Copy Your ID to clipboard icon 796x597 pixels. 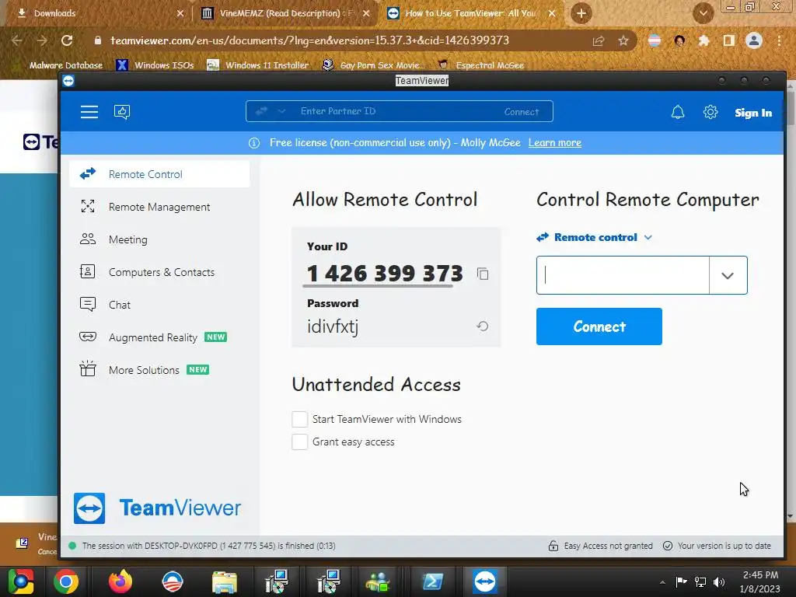tap(483, 274)
